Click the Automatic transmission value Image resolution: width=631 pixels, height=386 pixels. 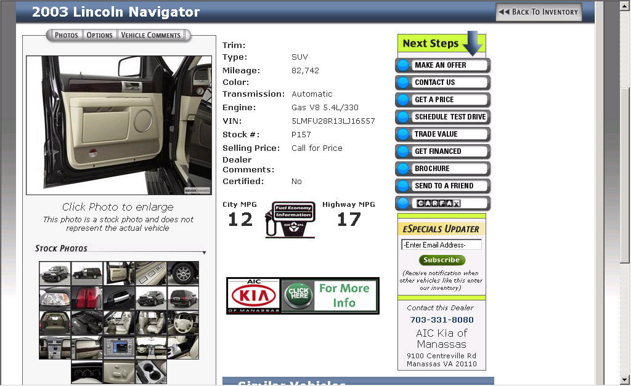pos(312,94)
